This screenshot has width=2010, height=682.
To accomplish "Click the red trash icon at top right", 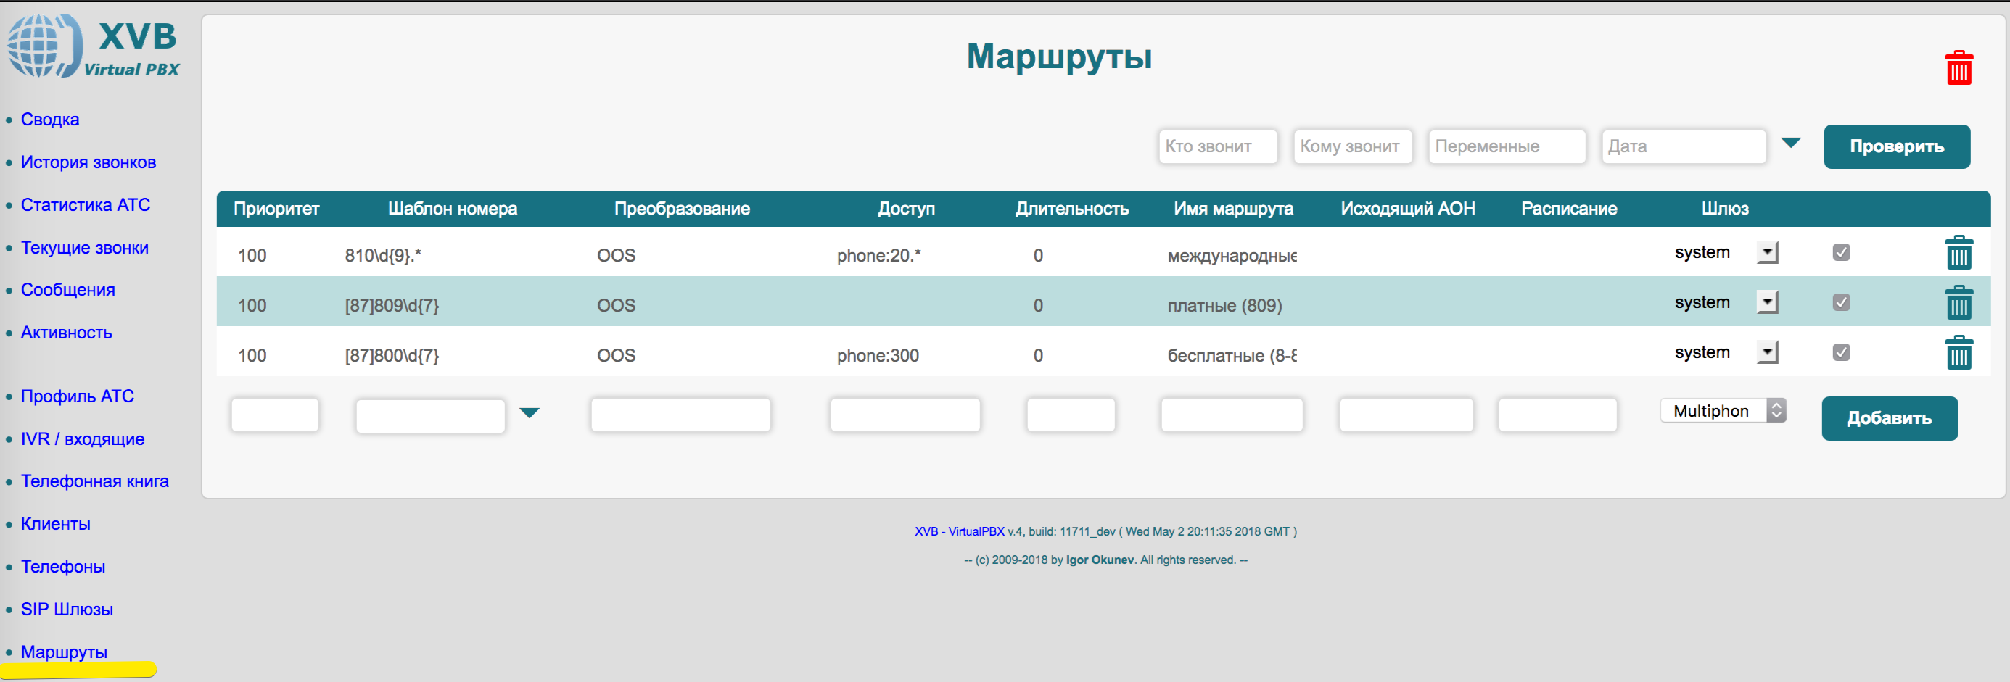I will click(x=1958, y=69).
